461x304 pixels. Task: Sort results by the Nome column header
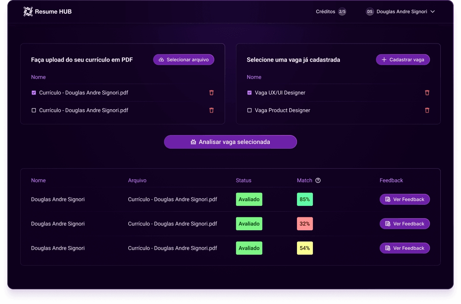(38, 180)
